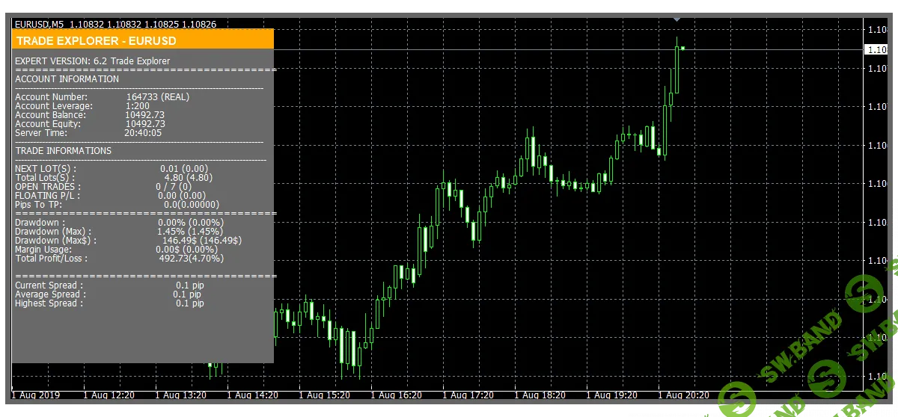Click the 1 Aug 19:20 time axis label
This screenshot has height=417, width=898.
(611, 395)
